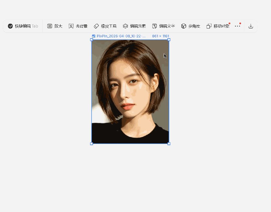
Task: Select the 编辑文字 edit text tool
Action: pyautogui.click(x=164, y=26)
